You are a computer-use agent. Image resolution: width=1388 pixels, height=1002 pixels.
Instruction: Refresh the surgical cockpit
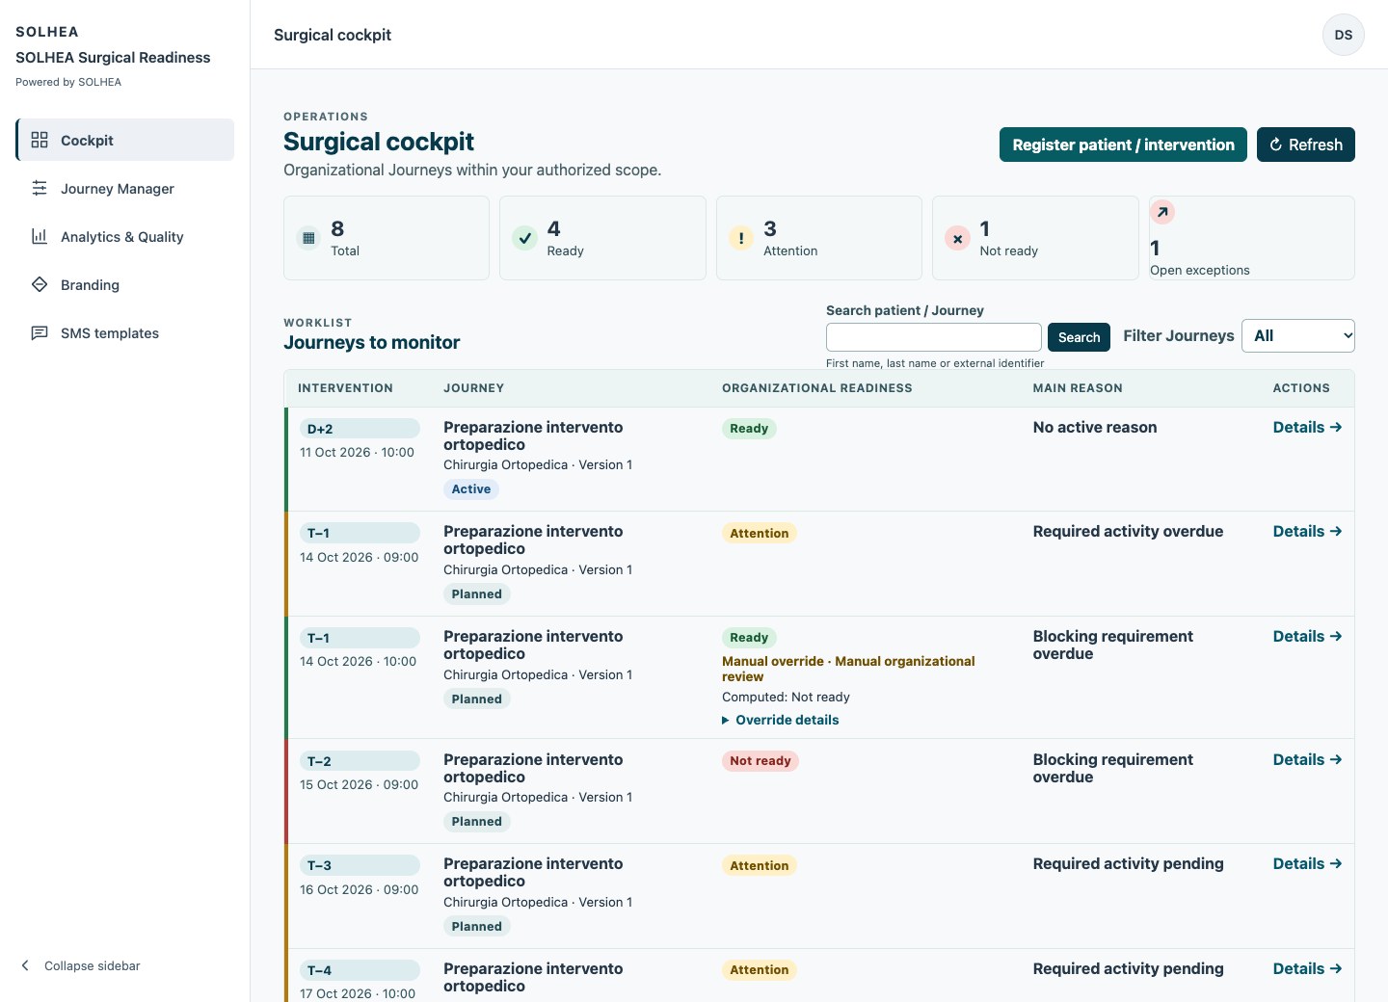(1306, 145)
